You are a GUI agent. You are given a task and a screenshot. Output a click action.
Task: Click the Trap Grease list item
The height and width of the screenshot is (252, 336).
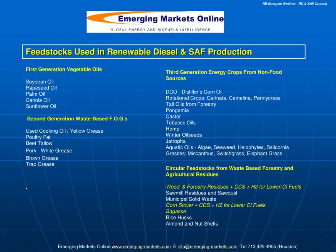tap(40, 164)
